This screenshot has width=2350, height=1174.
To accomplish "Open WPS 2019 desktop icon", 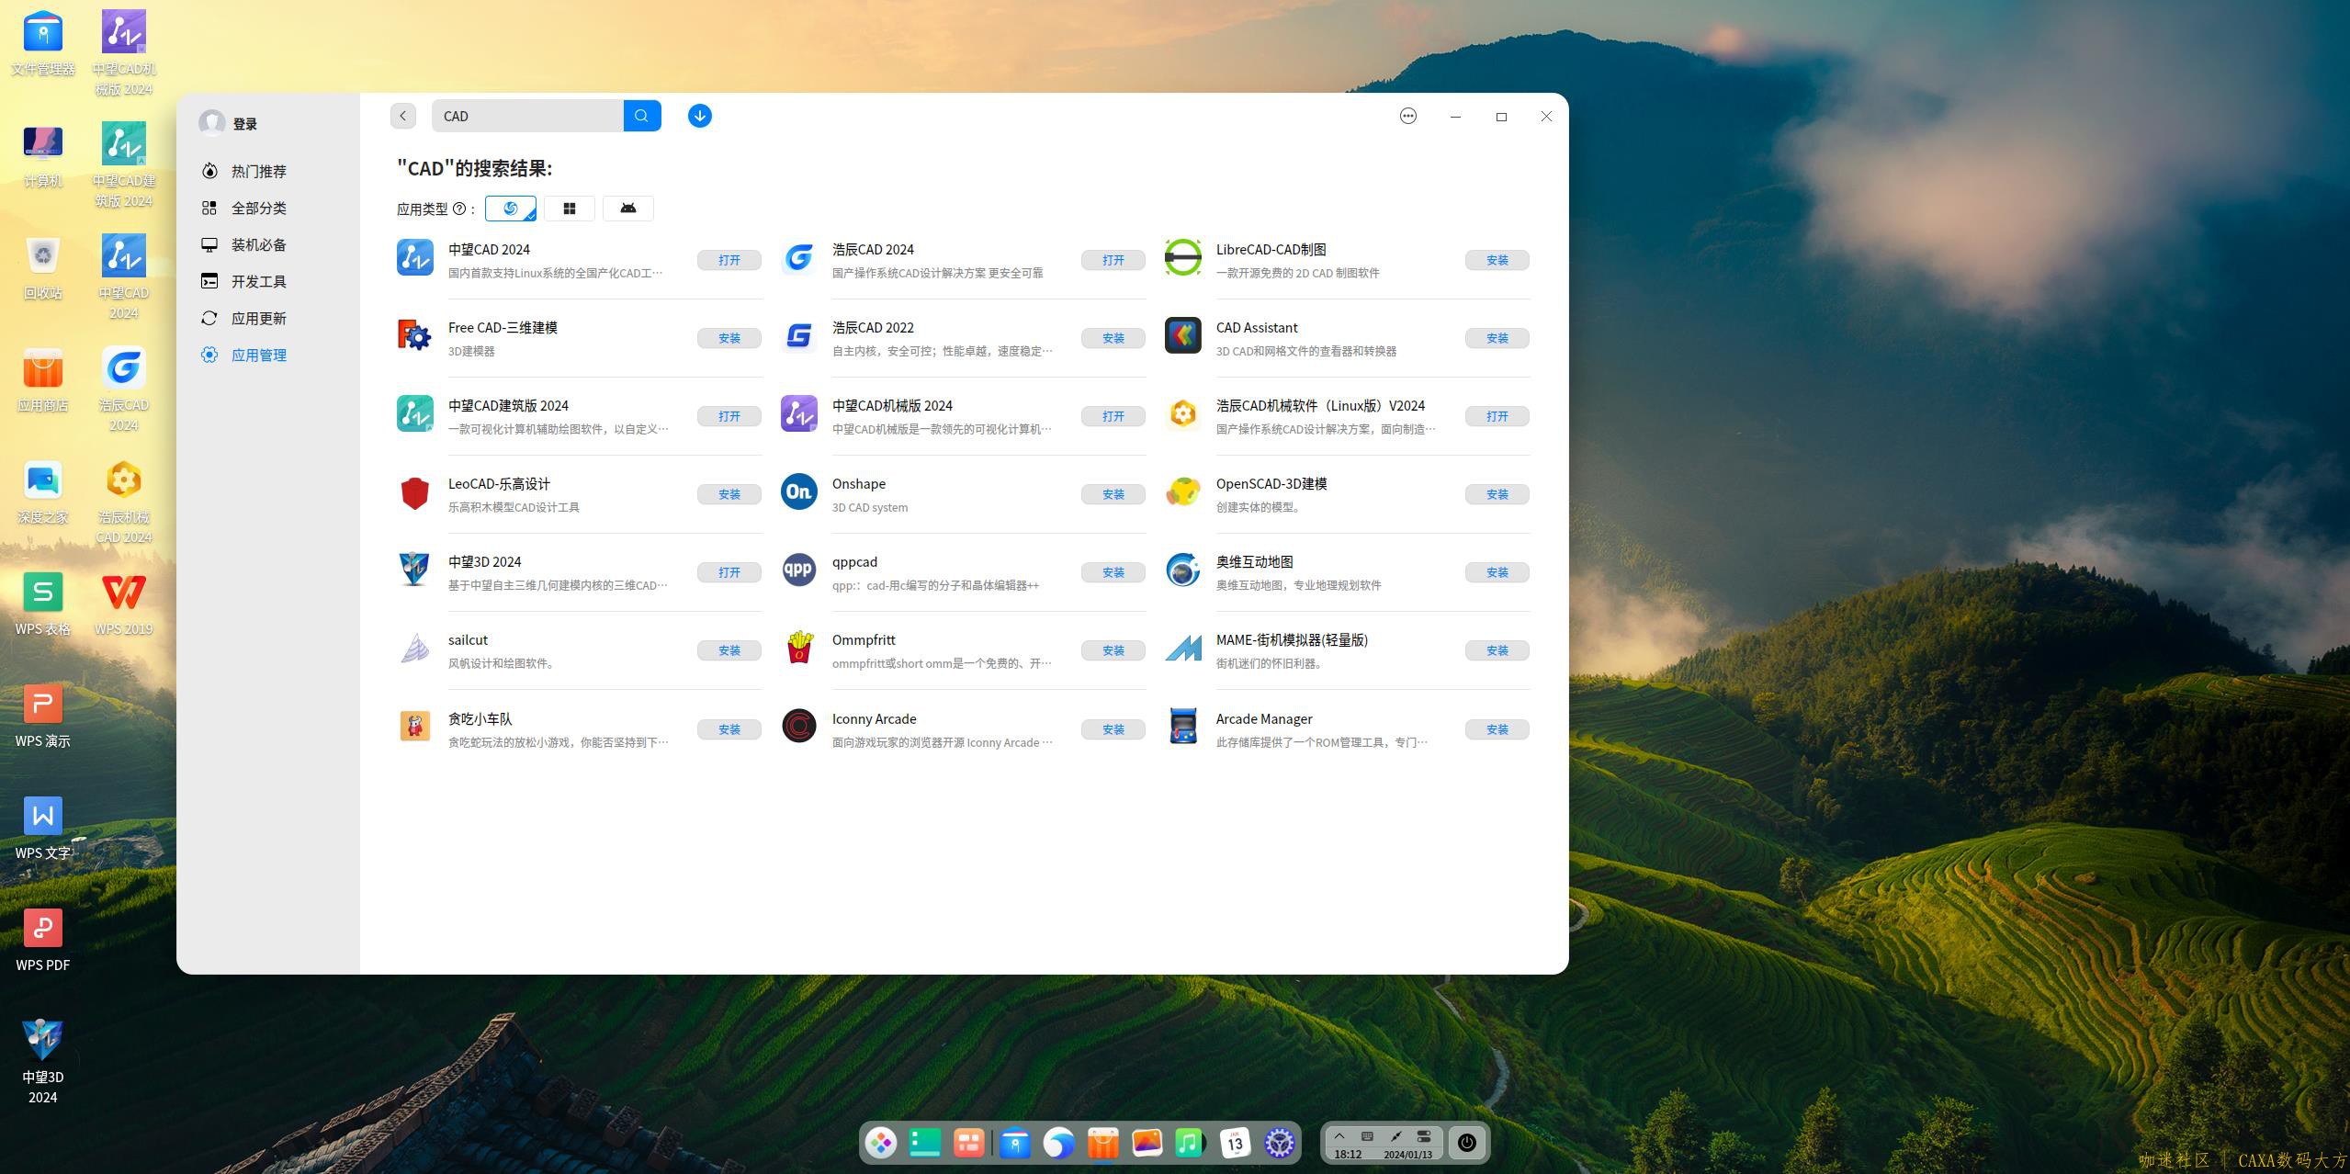I will (x=123, y=604).
